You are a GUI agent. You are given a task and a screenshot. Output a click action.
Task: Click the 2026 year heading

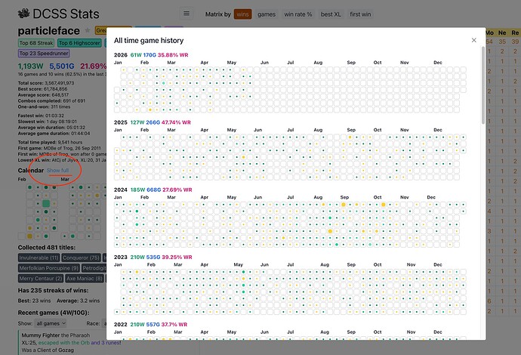[120, 55]
